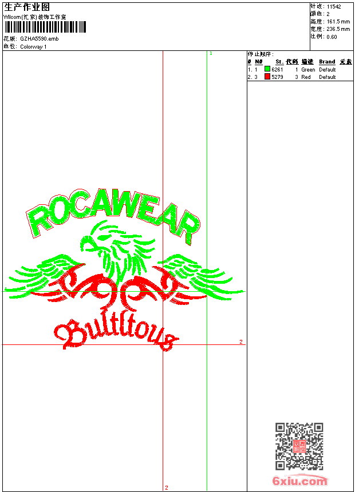This screenshot has width=355, height=492.
Task: Click the Default brand cell in the Green row
Action: coord(328,70)
